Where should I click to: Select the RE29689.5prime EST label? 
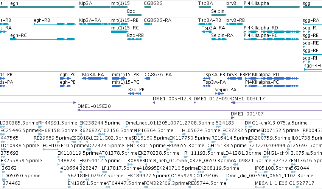coord(53,138)
